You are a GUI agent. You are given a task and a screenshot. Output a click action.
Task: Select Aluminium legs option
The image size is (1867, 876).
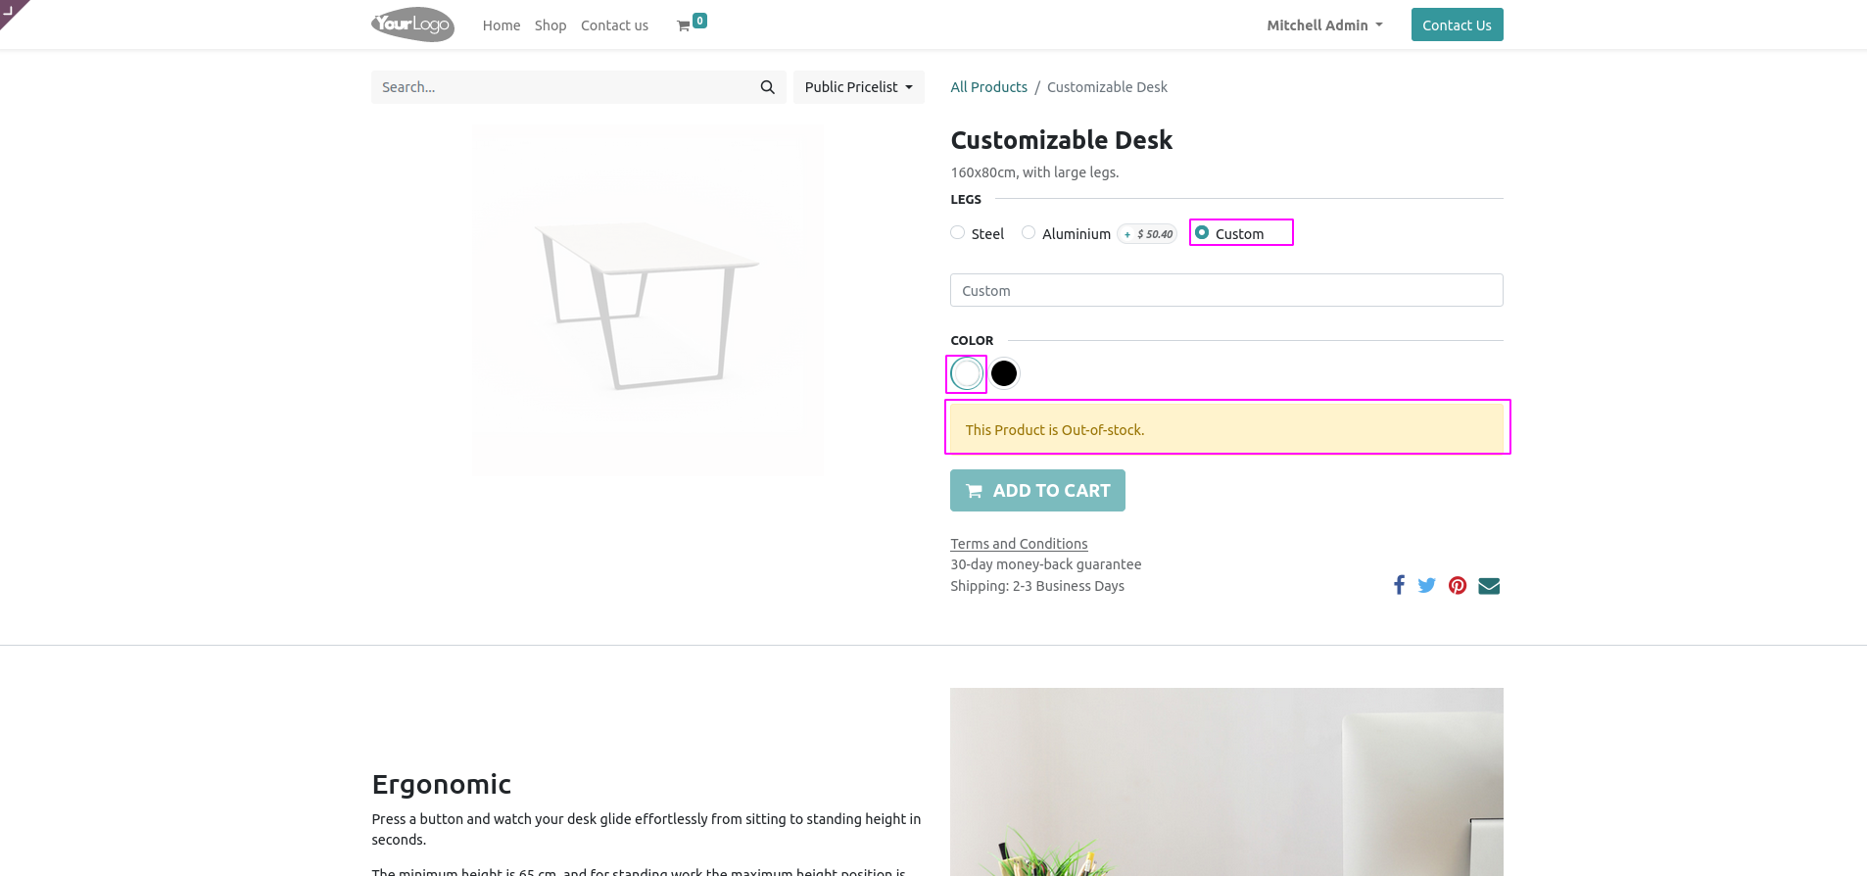[x=1029, y=232]
